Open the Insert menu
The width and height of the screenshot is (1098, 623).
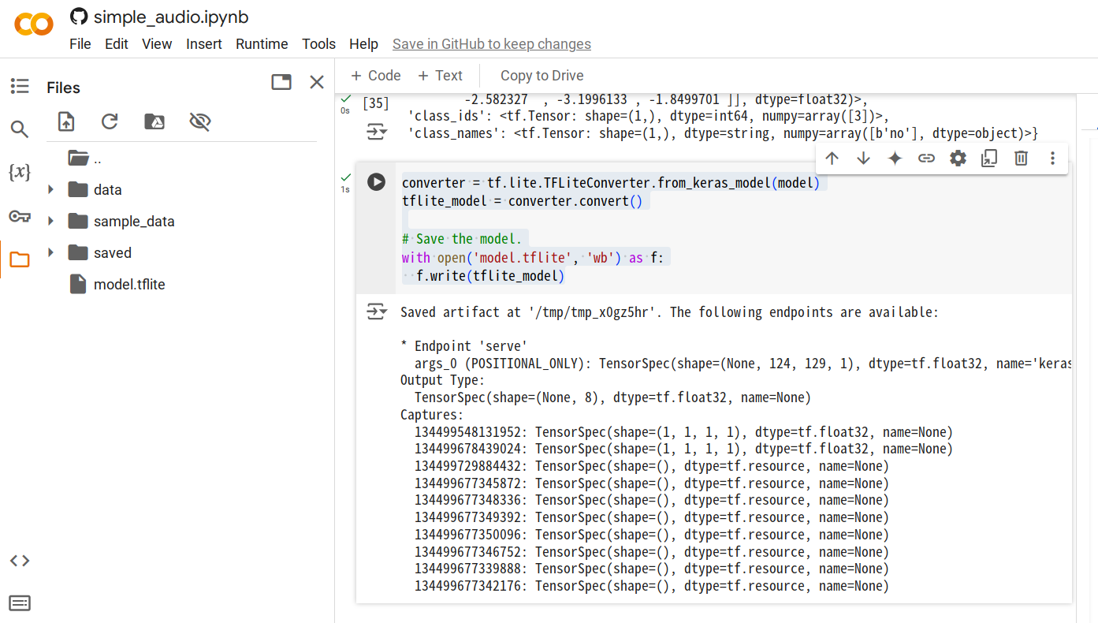click(x=204, y=44)
